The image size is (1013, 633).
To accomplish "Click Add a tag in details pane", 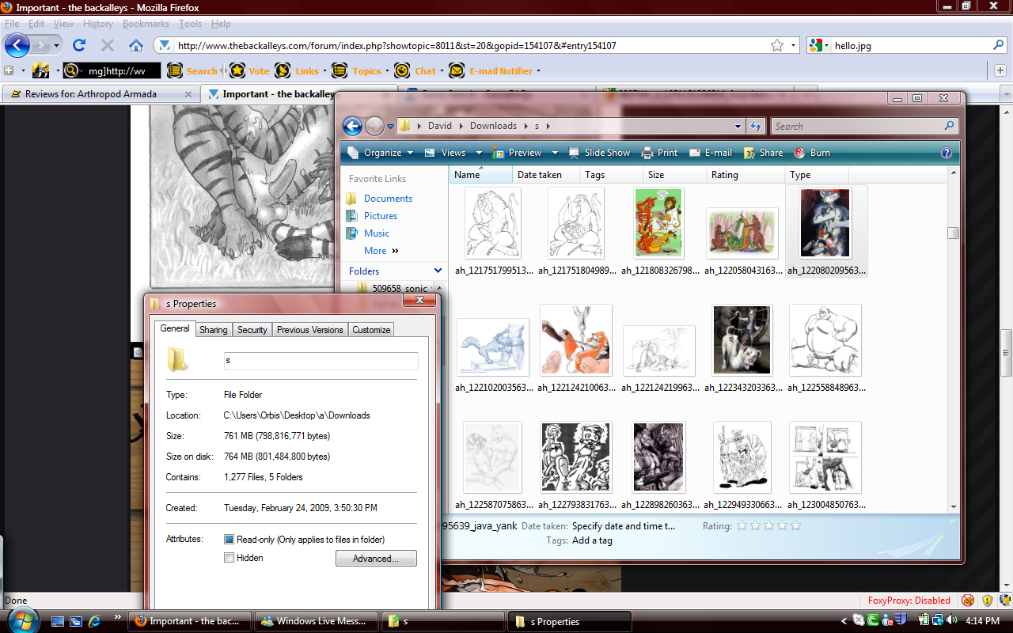I will point(592,540).
